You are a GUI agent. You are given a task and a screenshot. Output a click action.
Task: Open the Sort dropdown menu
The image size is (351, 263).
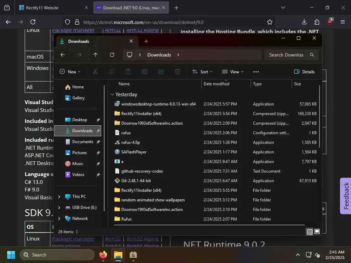202,72
